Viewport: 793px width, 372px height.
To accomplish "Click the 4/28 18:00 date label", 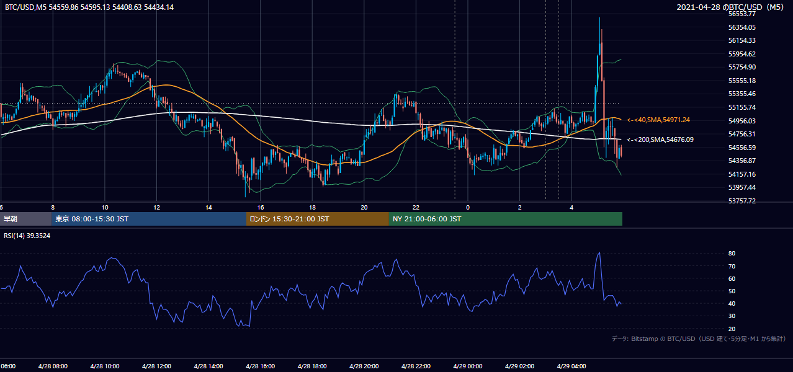I will click(x=312, y=366).
